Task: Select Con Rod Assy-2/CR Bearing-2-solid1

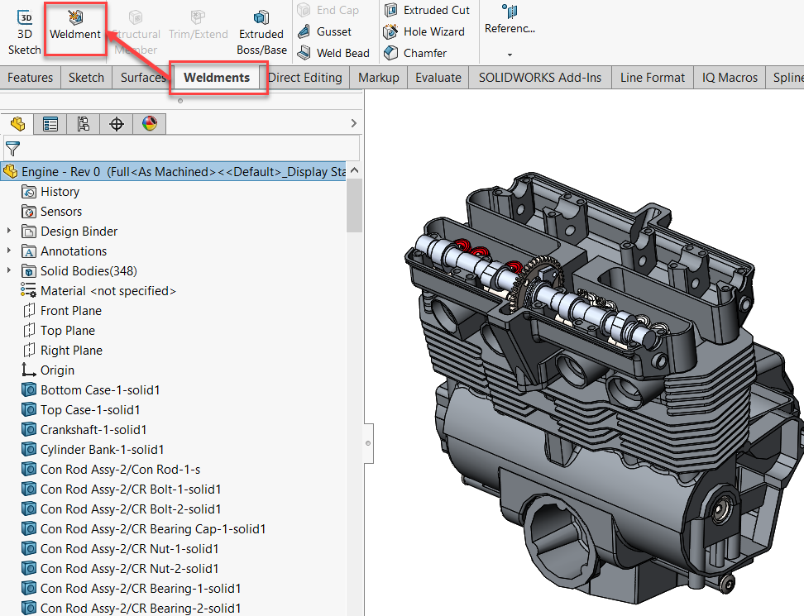Action: [132, 609]
